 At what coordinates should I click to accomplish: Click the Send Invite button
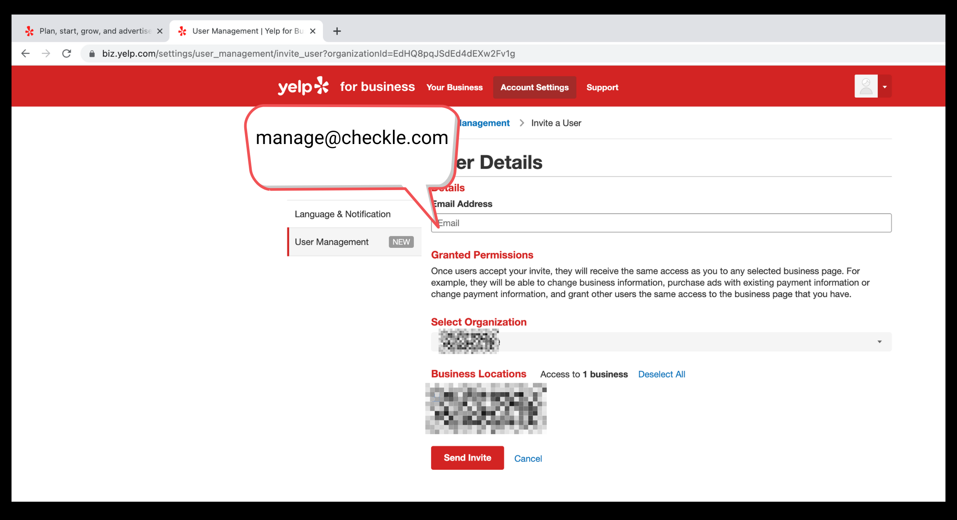tap(467, 458)
